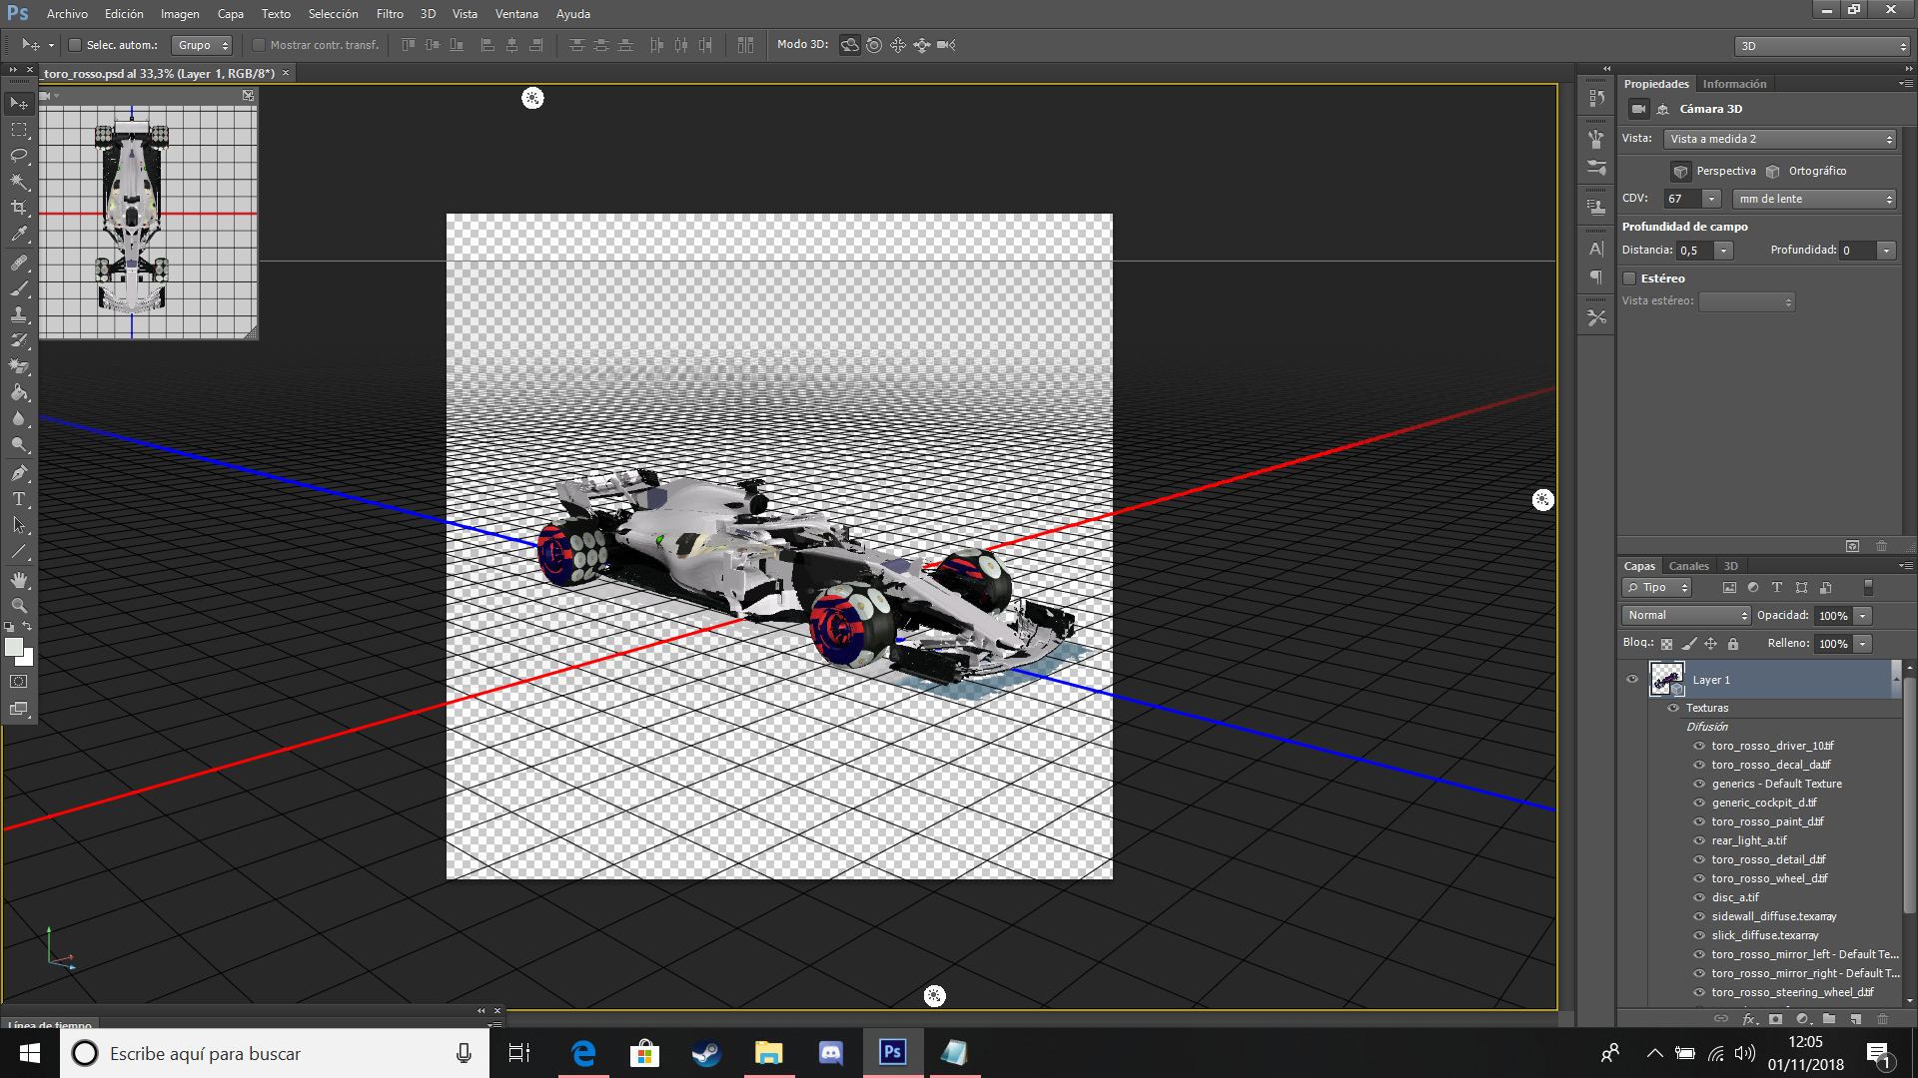This screenshot has width=1918, height=1078.
Task: Click the Pan 3D object mode icon
Action: click(x=898, y=45)
